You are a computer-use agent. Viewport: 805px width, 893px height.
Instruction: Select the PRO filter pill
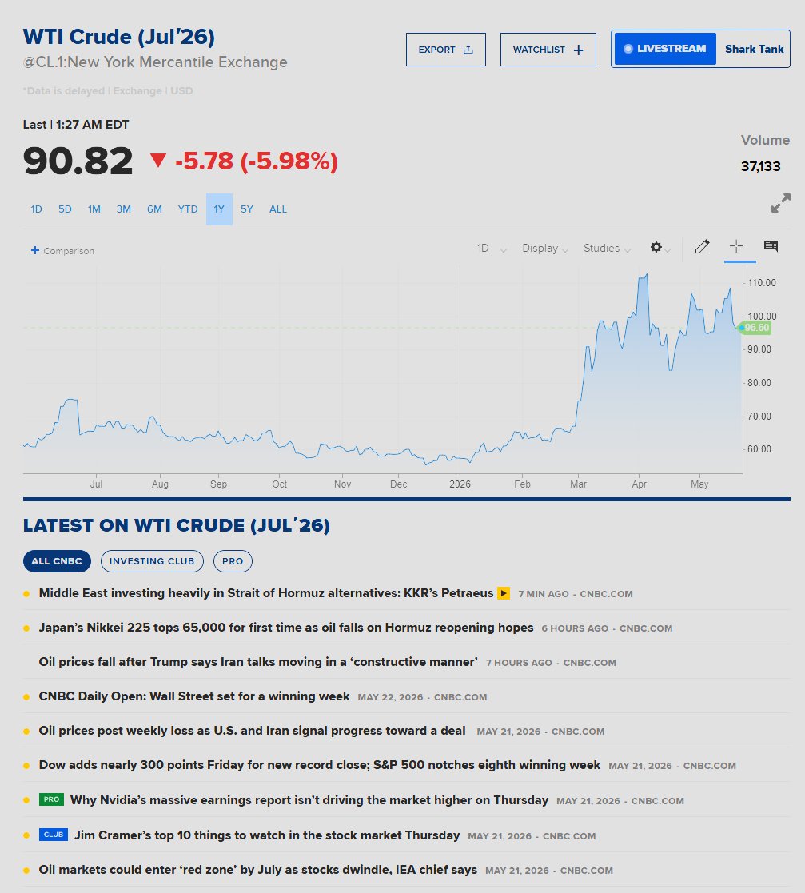coord(233,561)
